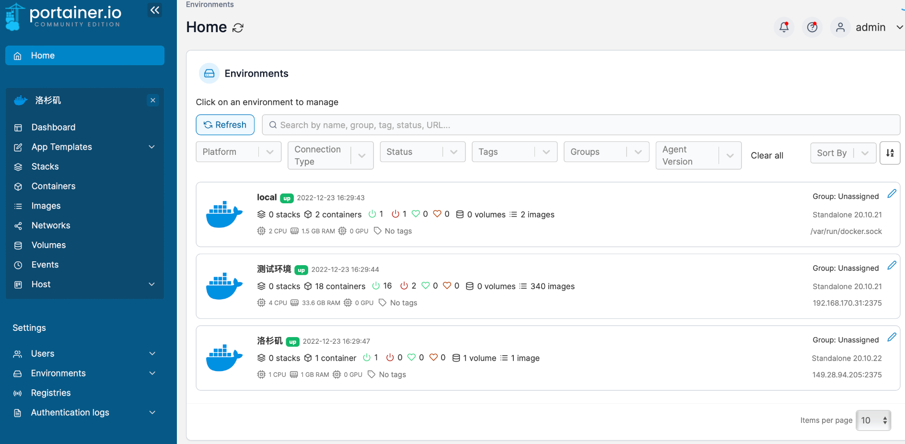
Task: Expand the Users settings chevron
Action: 152,354
